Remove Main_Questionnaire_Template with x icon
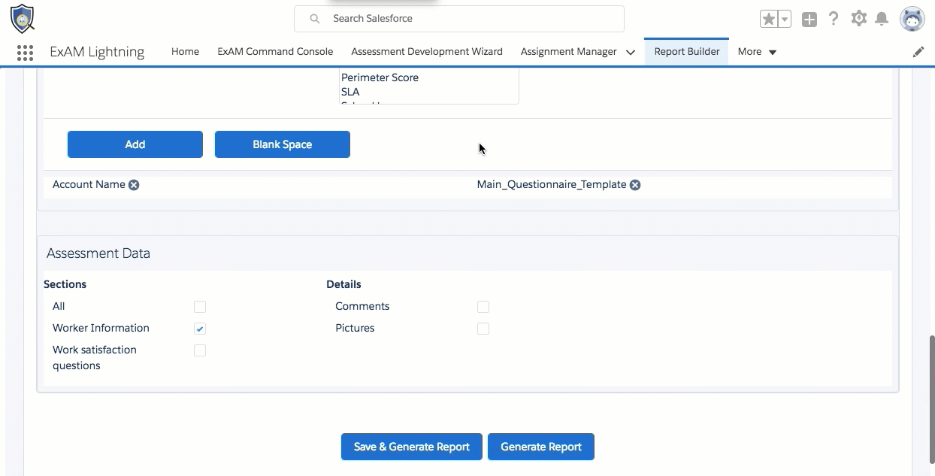 click(635, 185)
